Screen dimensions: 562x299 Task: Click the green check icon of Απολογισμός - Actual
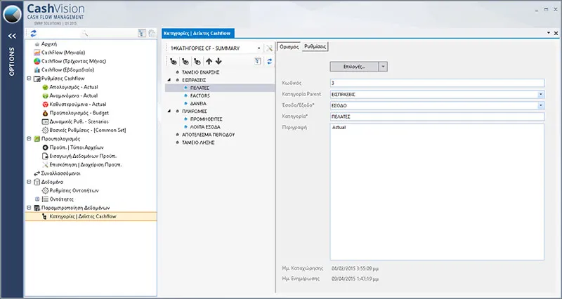[45, 87]
